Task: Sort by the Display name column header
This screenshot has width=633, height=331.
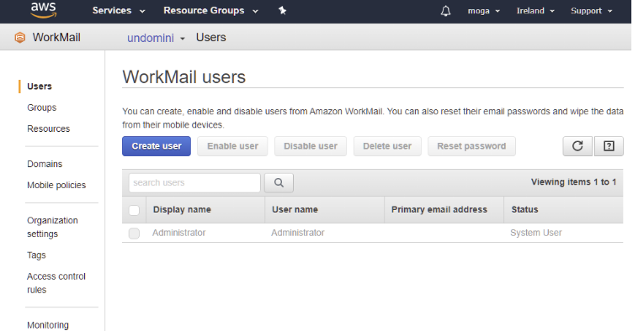Action: [182, 209]
